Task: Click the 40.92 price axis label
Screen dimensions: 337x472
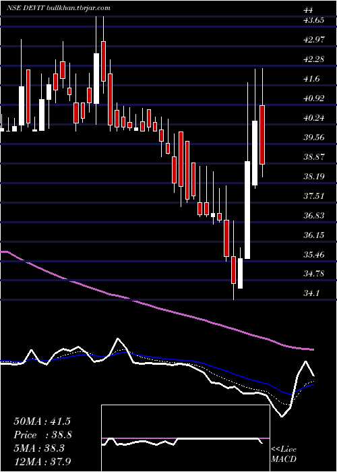Action: [x=314, y=98]
